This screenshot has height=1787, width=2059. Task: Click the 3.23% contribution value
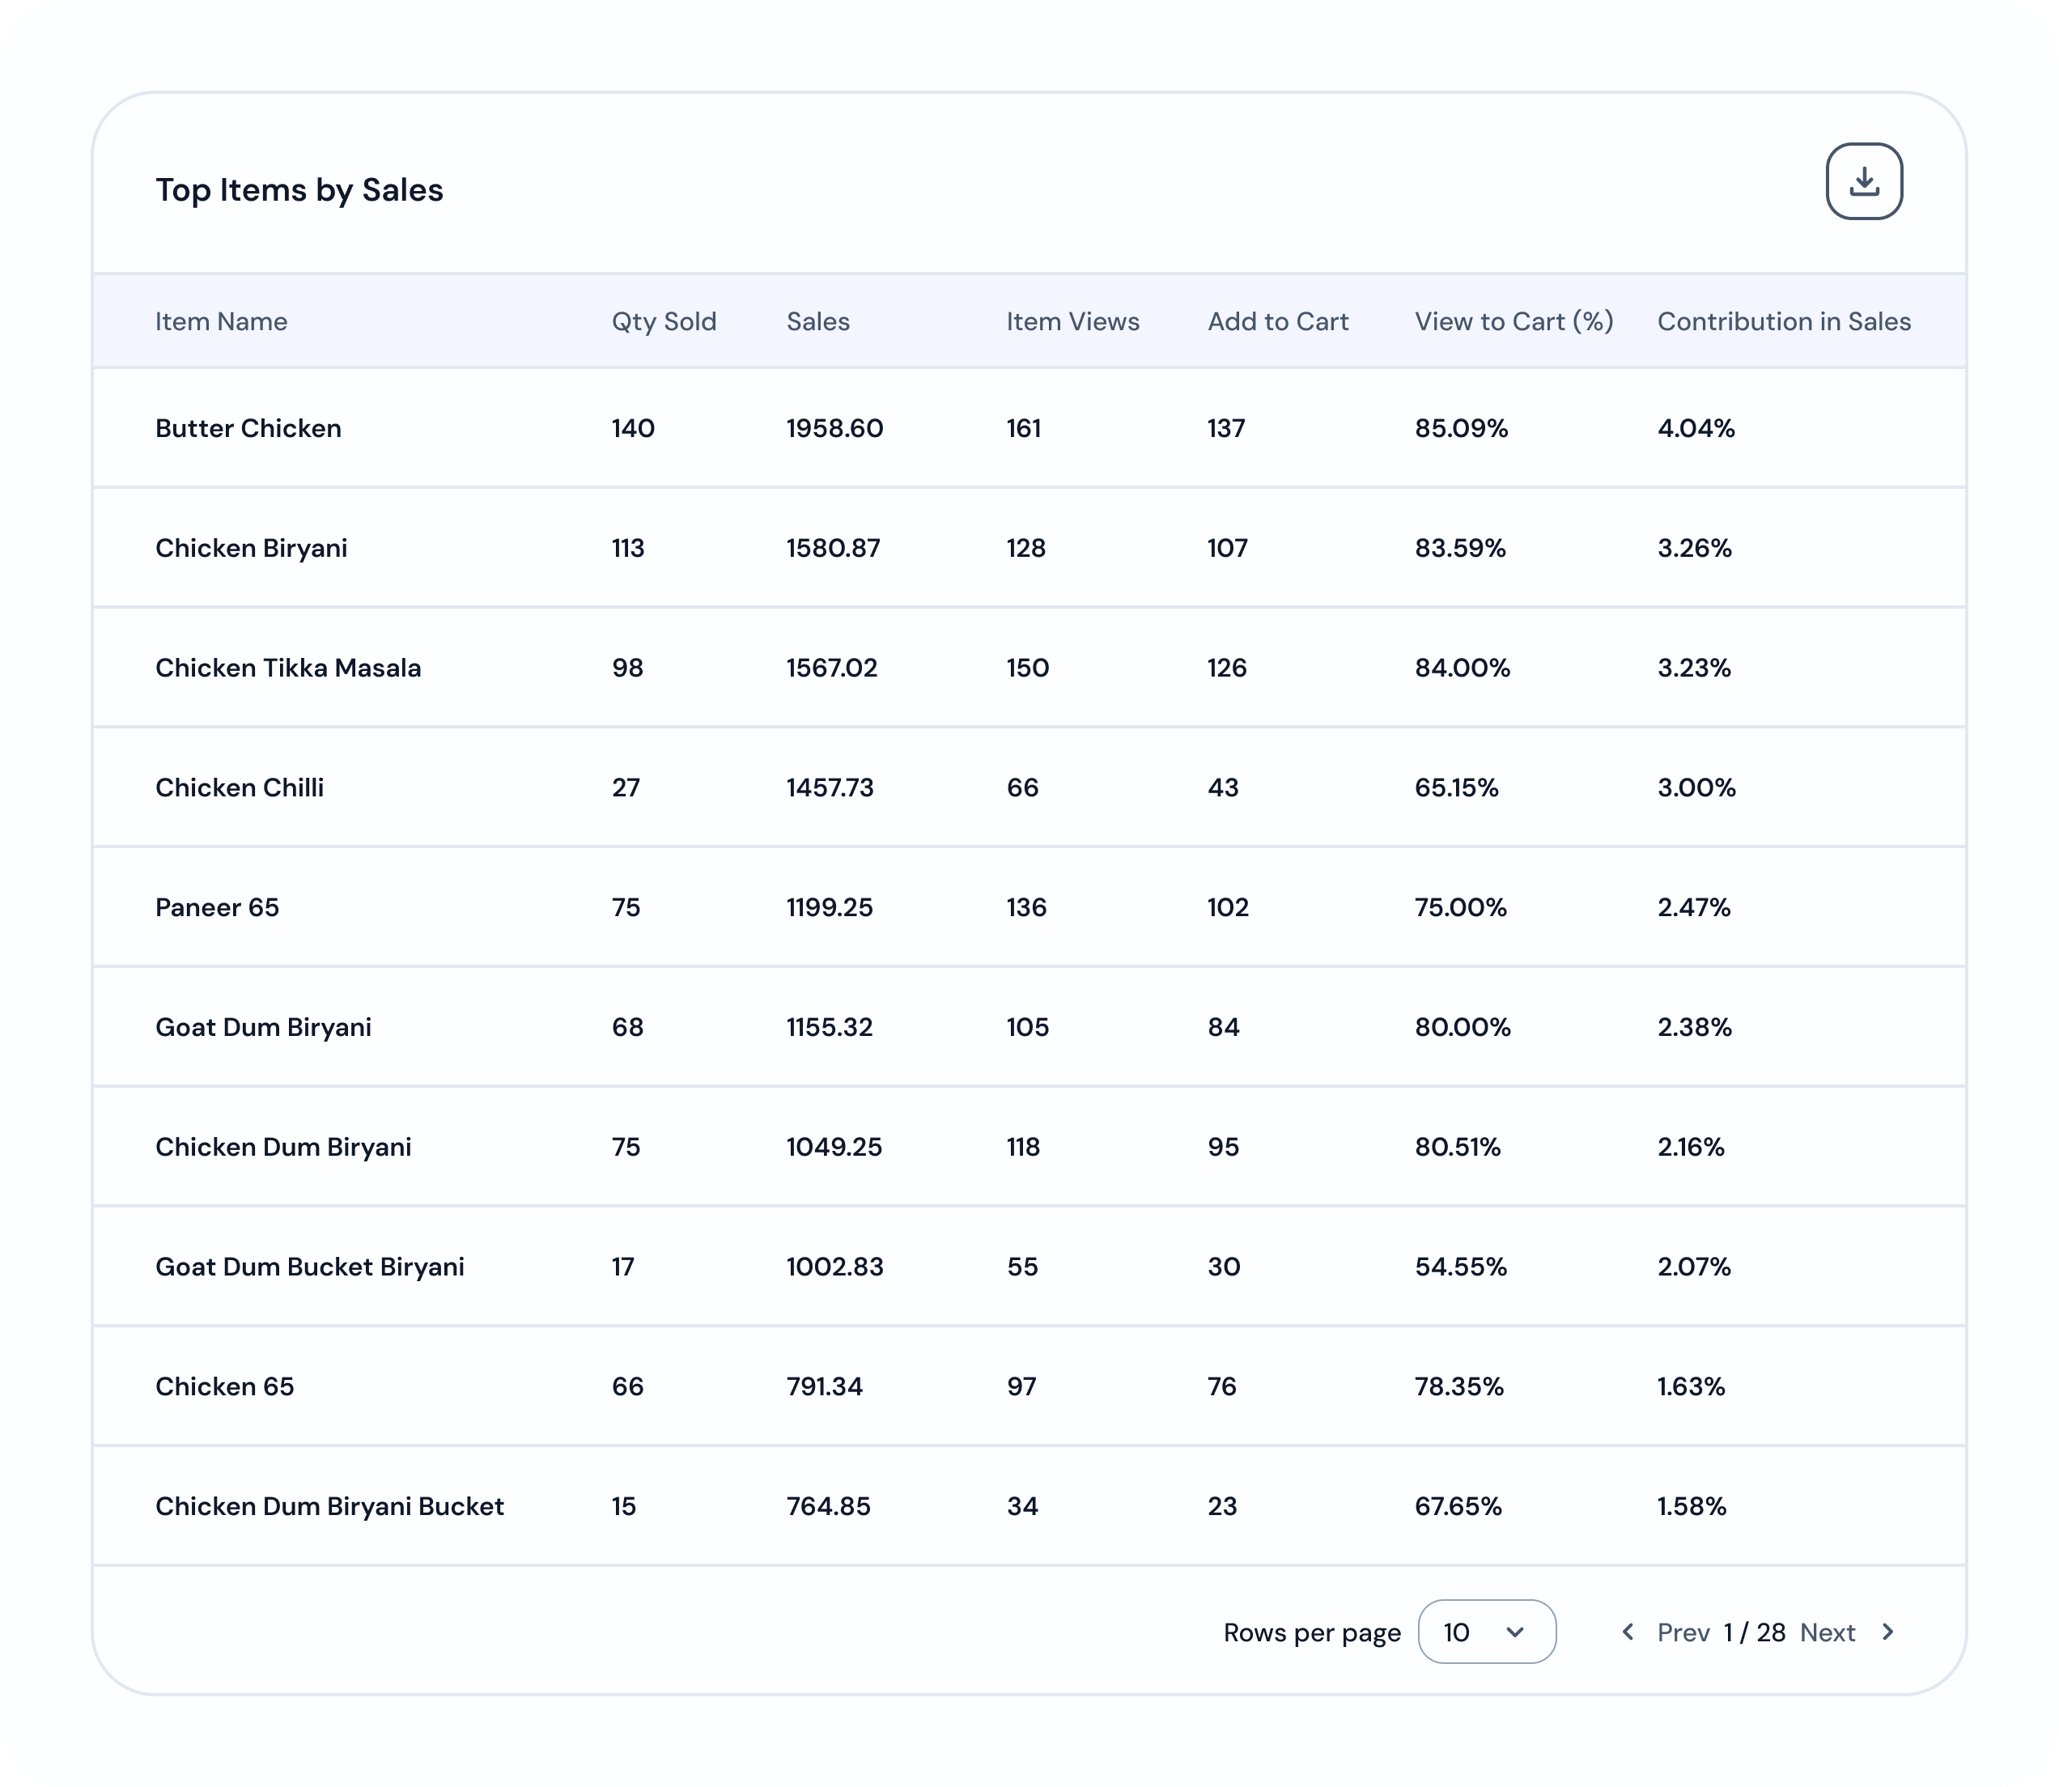coord(1694,667)
